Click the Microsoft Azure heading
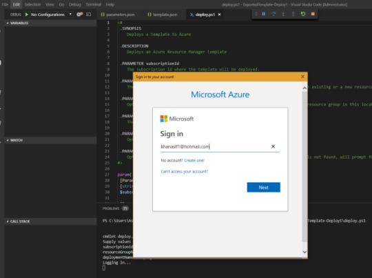The width and height of the screenshot is (372, 278). point(220,95)
